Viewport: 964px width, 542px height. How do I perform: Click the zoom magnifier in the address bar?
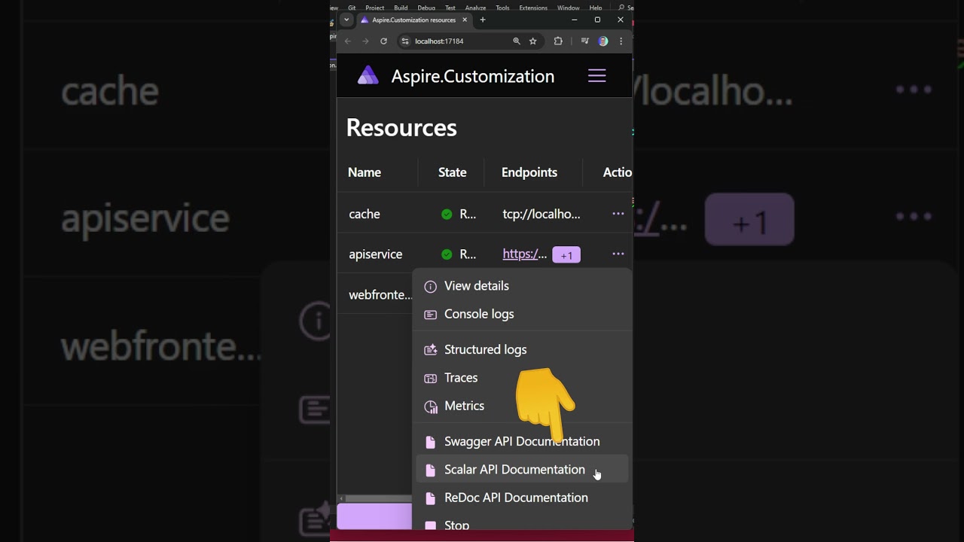(517, 41)
